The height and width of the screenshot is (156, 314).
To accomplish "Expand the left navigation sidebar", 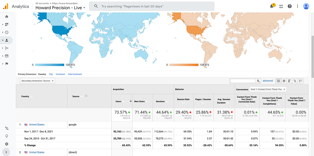I will point(6,152).
